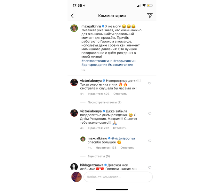The height and width of the screenshot is (192, 224).
Task: Open your own avatar beside comment box
Action: click(76, 177)
